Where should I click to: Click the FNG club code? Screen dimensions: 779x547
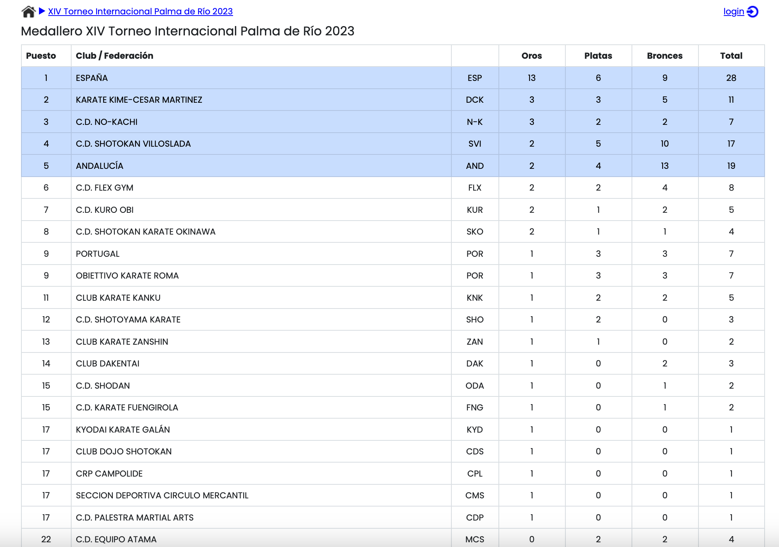475,407
